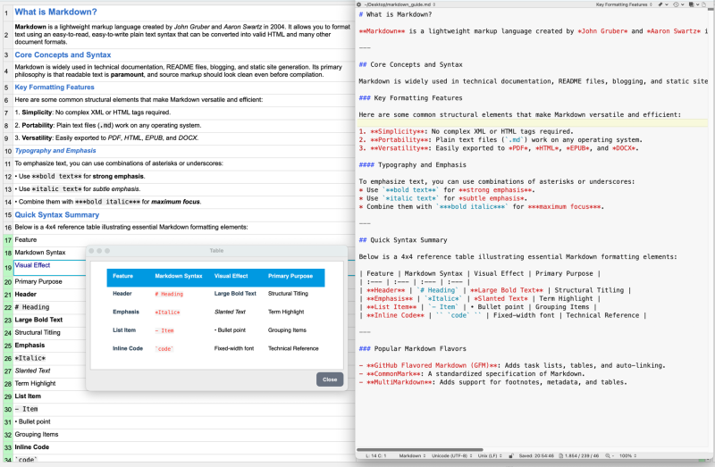The height and width of the screenshot is (467, 715).
Task: Click the '1. **Simplicity**' line in the editor
Action: tap(466, 131)
